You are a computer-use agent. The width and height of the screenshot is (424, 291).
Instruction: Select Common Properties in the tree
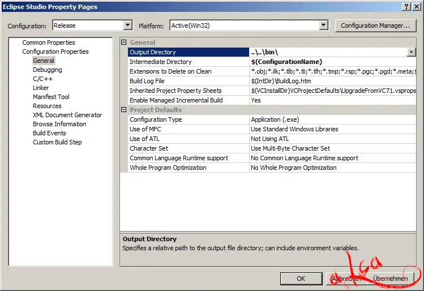49,42
